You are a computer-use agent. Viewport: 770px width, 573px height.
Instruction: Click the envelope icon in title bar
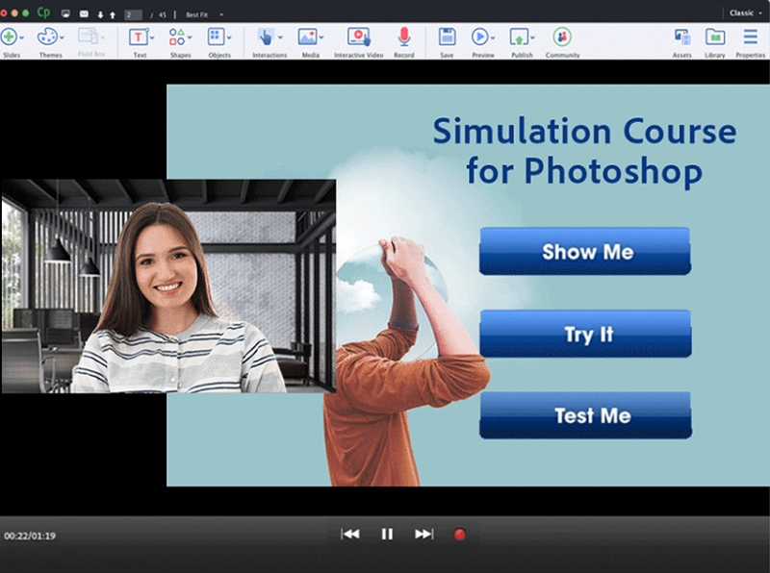point(84,13)
